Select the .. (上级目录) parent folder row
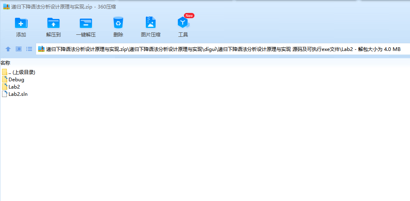This screenshot has height=201, width=410. 19,72
